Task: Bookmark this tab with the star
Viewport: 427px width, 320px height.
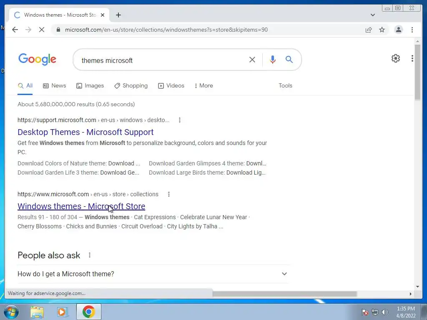Action: click(382, 30)
